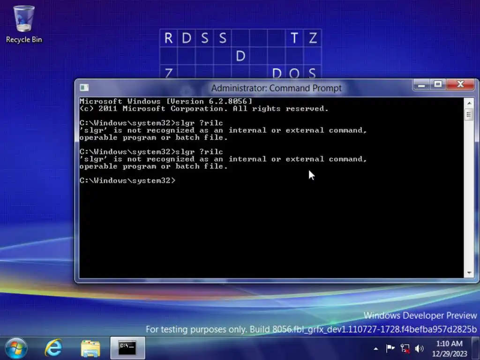
Task: Open the volume speaker tray icon
Action: click(419, 348)
